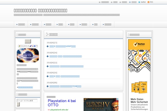Click the orange RSS feed icon

(148, 2)
